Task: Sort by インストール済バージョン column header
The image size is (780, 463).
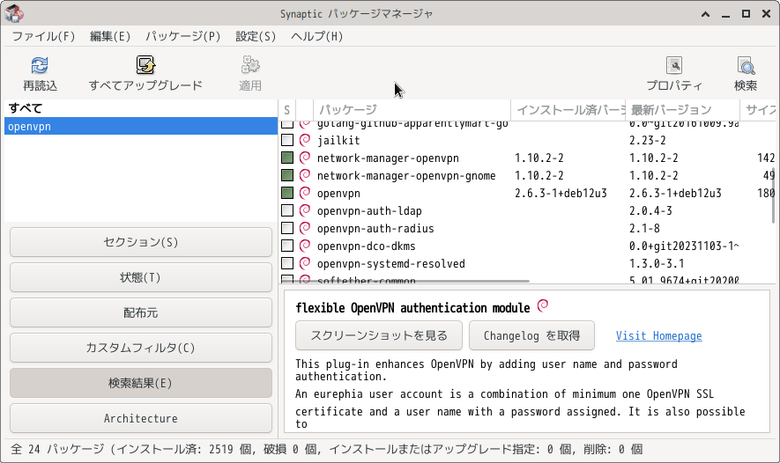Action: point(568,110)
